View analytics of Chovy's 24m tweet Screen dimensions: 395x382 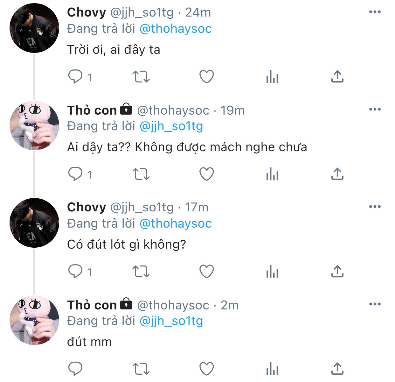[272, 77]
